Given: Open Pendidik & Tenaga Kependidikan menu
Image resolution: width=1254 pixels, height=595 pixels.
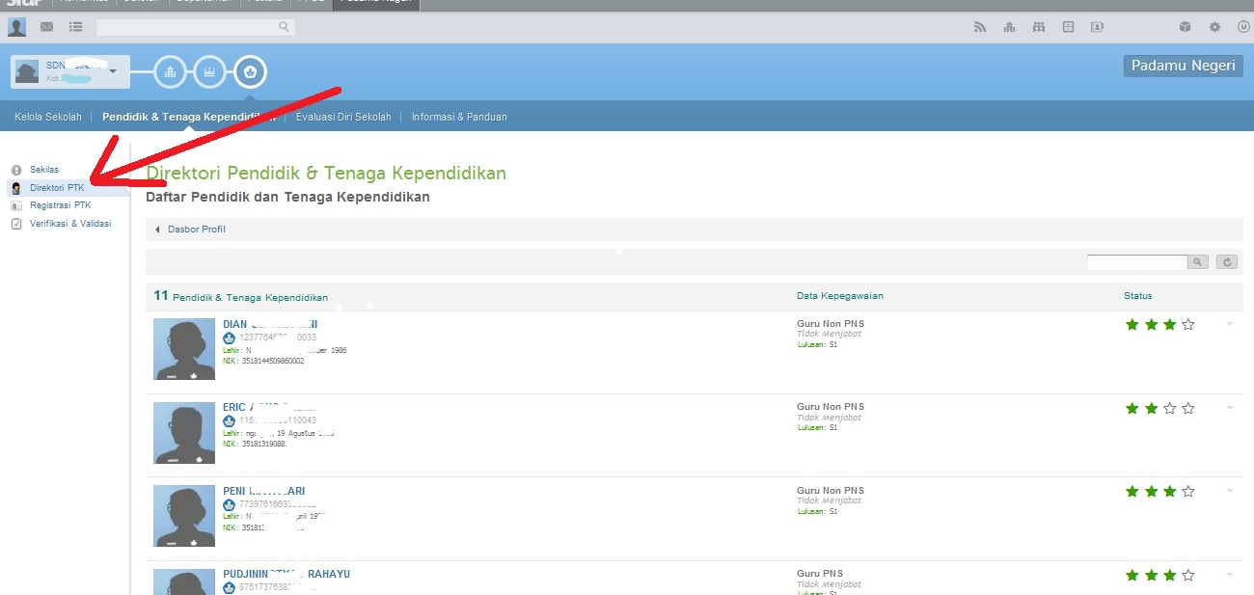Looking at the screenshot, I should point(189,117).
